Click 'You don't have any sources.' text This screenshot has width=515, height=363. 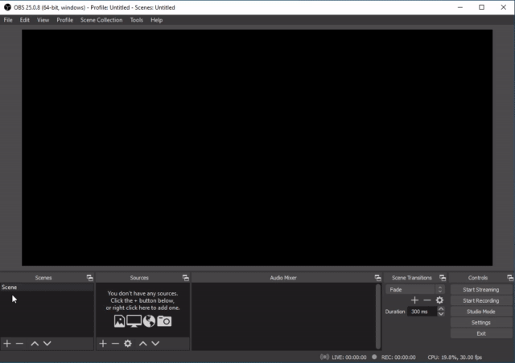tap(142, 293)
